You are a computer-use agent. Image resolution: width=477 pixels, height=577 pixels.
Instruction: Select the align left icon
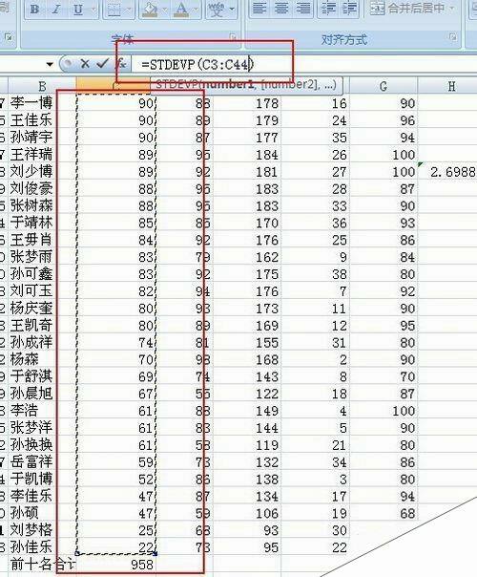coord(259,8)
